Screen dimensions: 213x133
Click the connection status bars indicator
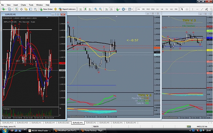(x=189, y=127)
